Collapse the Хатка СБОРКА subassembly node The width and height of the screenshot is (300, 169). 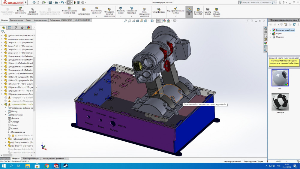[x=2, y=104]
